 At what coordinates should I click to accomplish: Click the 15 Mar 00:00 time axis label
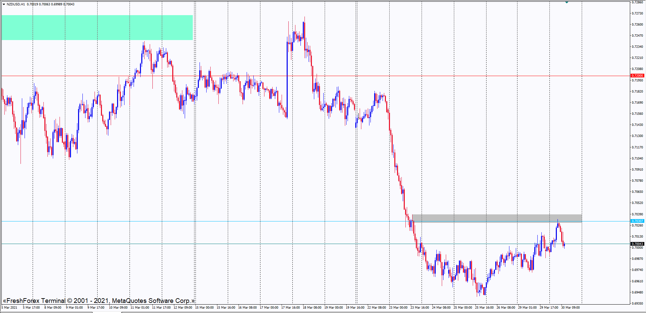click(204, 307)
